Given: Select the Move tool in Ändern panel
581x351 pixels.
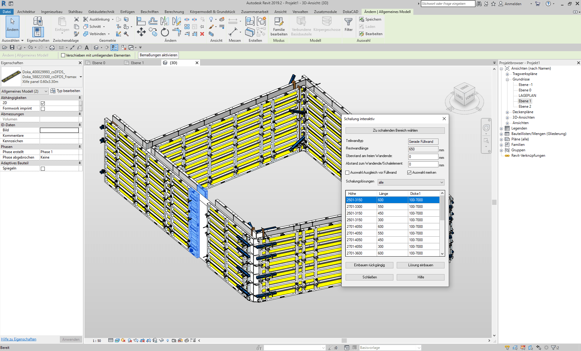Looking at the screenshot, I should click(x=141, y=32).
